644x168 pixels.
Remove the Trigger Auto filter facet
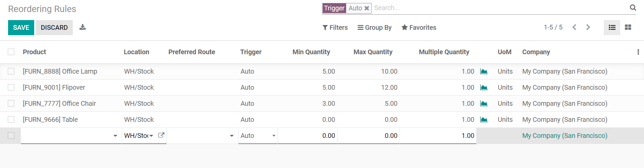pos(367,8)
